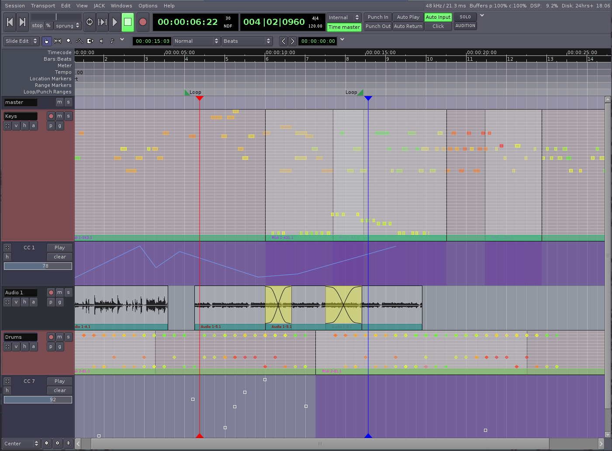Click the Auto Play button
Image resolution: width=612 pixels, height=451 pixels.
pos(408,17)
